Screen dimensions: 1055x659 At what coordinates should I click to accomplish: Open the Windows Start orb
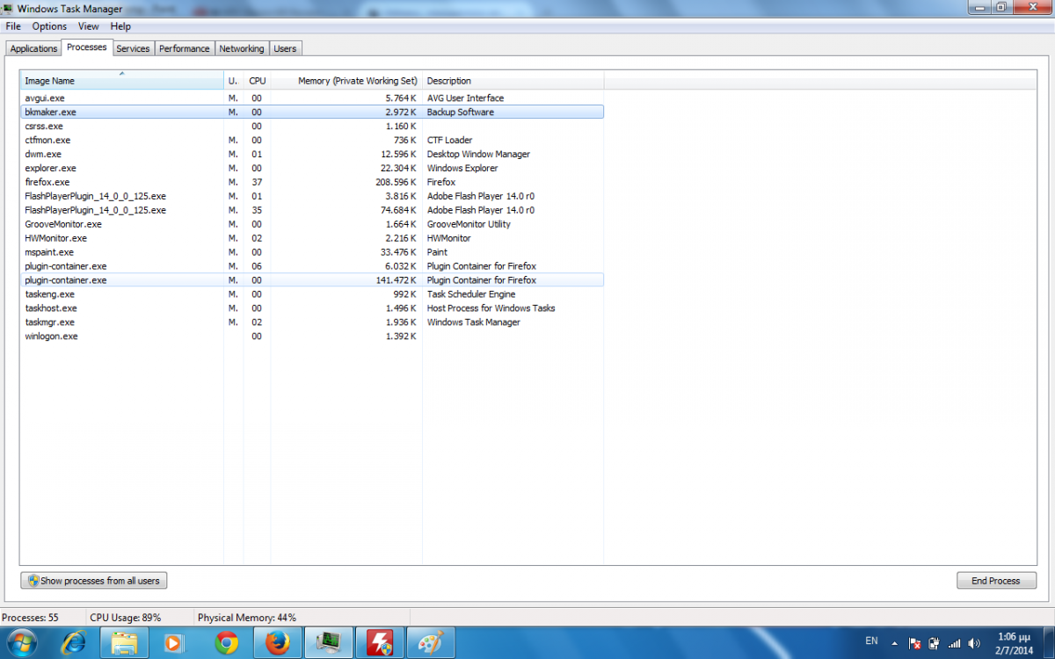(x=23, y=642)
